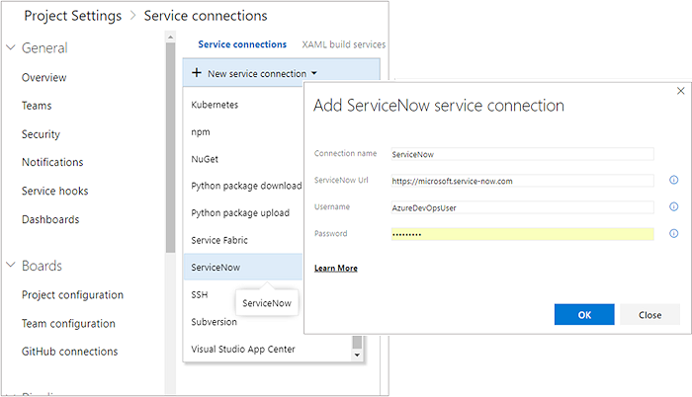This screenshot has width=692, height=397.
Task: Focus the ServiceNow Url input field
Action: coord(522,181)
